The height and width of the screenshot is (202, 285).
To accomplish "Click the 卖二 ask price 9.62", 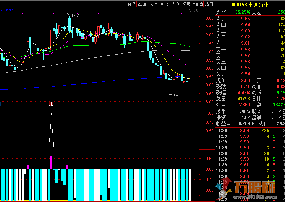I will click(x=246, y=37).
